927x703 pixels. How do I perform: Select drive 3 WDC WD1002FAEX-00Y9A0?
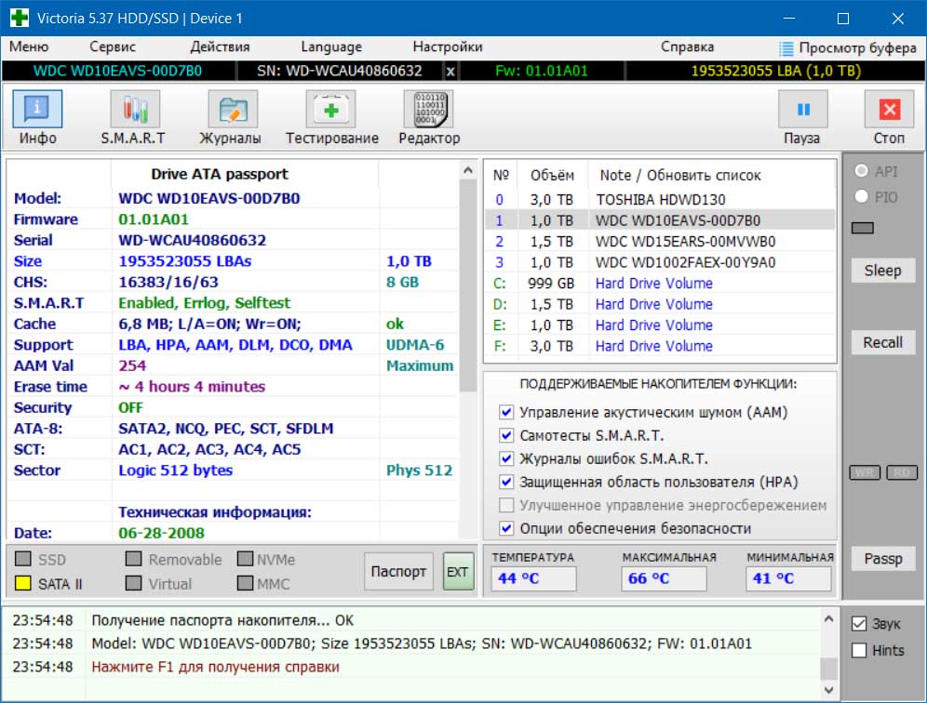[x=660, y=262]
